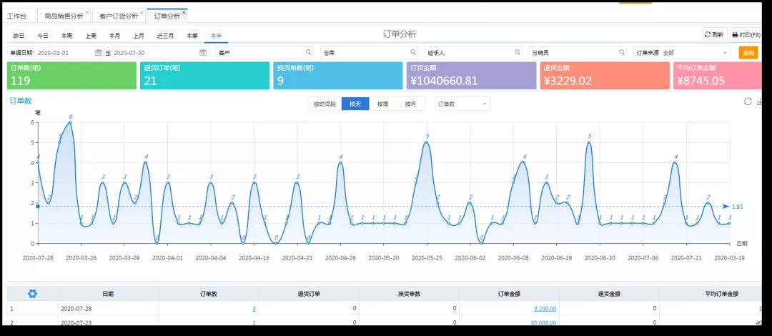Click the 客户 input field
Screen dimensions: 772x336
265,52
